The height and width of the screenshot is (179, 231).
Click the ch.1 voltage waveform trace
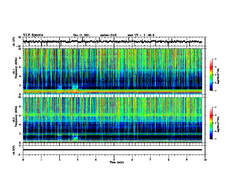click(x=112, y=42)
